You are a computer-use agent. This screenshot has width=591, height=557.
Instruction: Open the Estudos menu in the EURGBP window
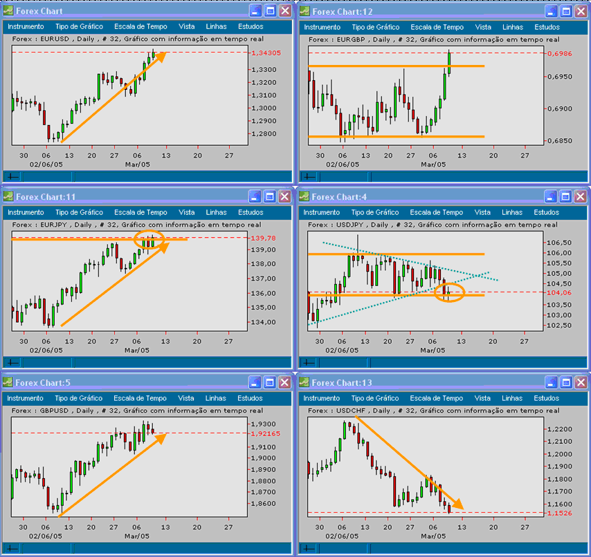tap(547, 27)
